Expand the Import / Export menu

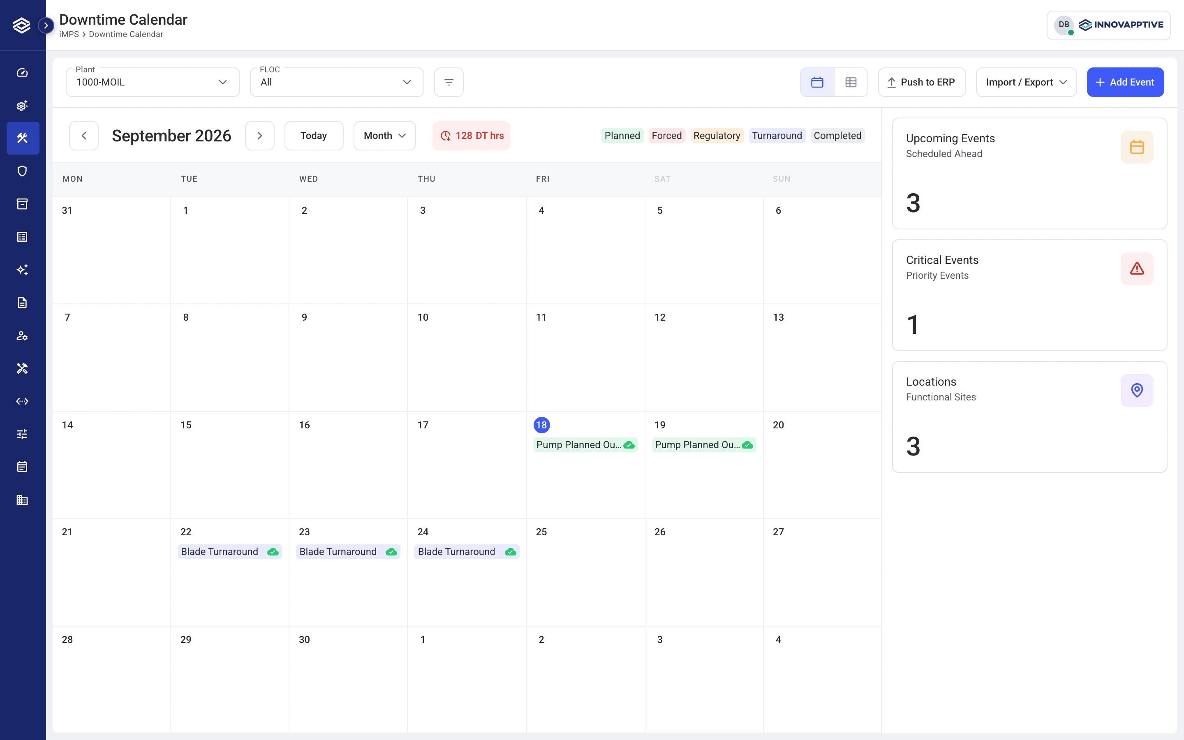1026,82
